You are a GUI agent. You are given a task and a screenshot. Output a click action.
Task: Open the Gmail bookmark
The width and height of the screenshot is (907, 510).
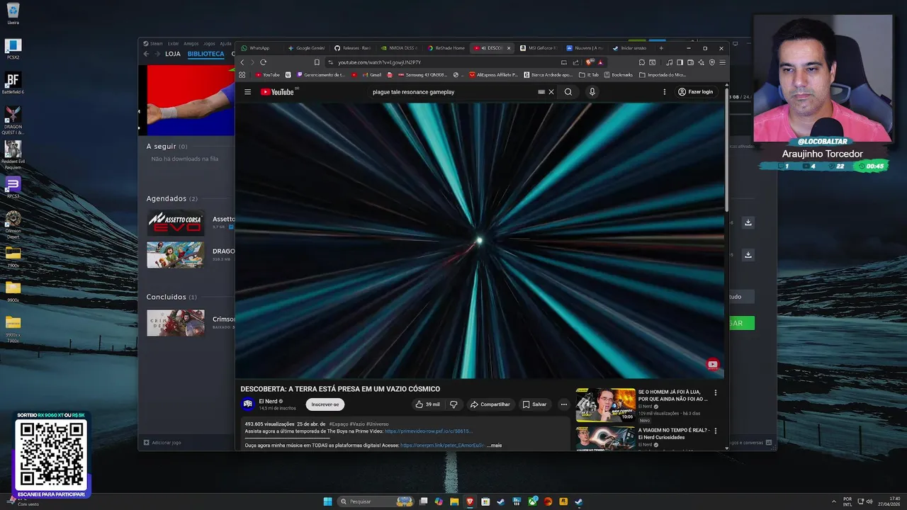(372, 74)
